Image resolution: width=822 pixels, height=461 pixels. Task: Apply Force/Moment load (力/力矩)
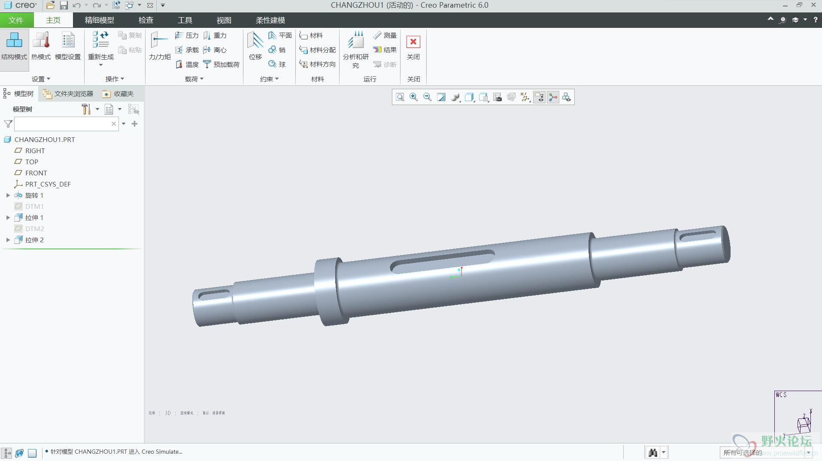[160, 46]
